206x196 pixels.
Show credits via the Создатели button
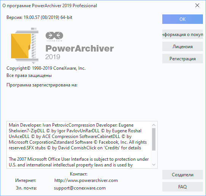click(x=182, y=175)
